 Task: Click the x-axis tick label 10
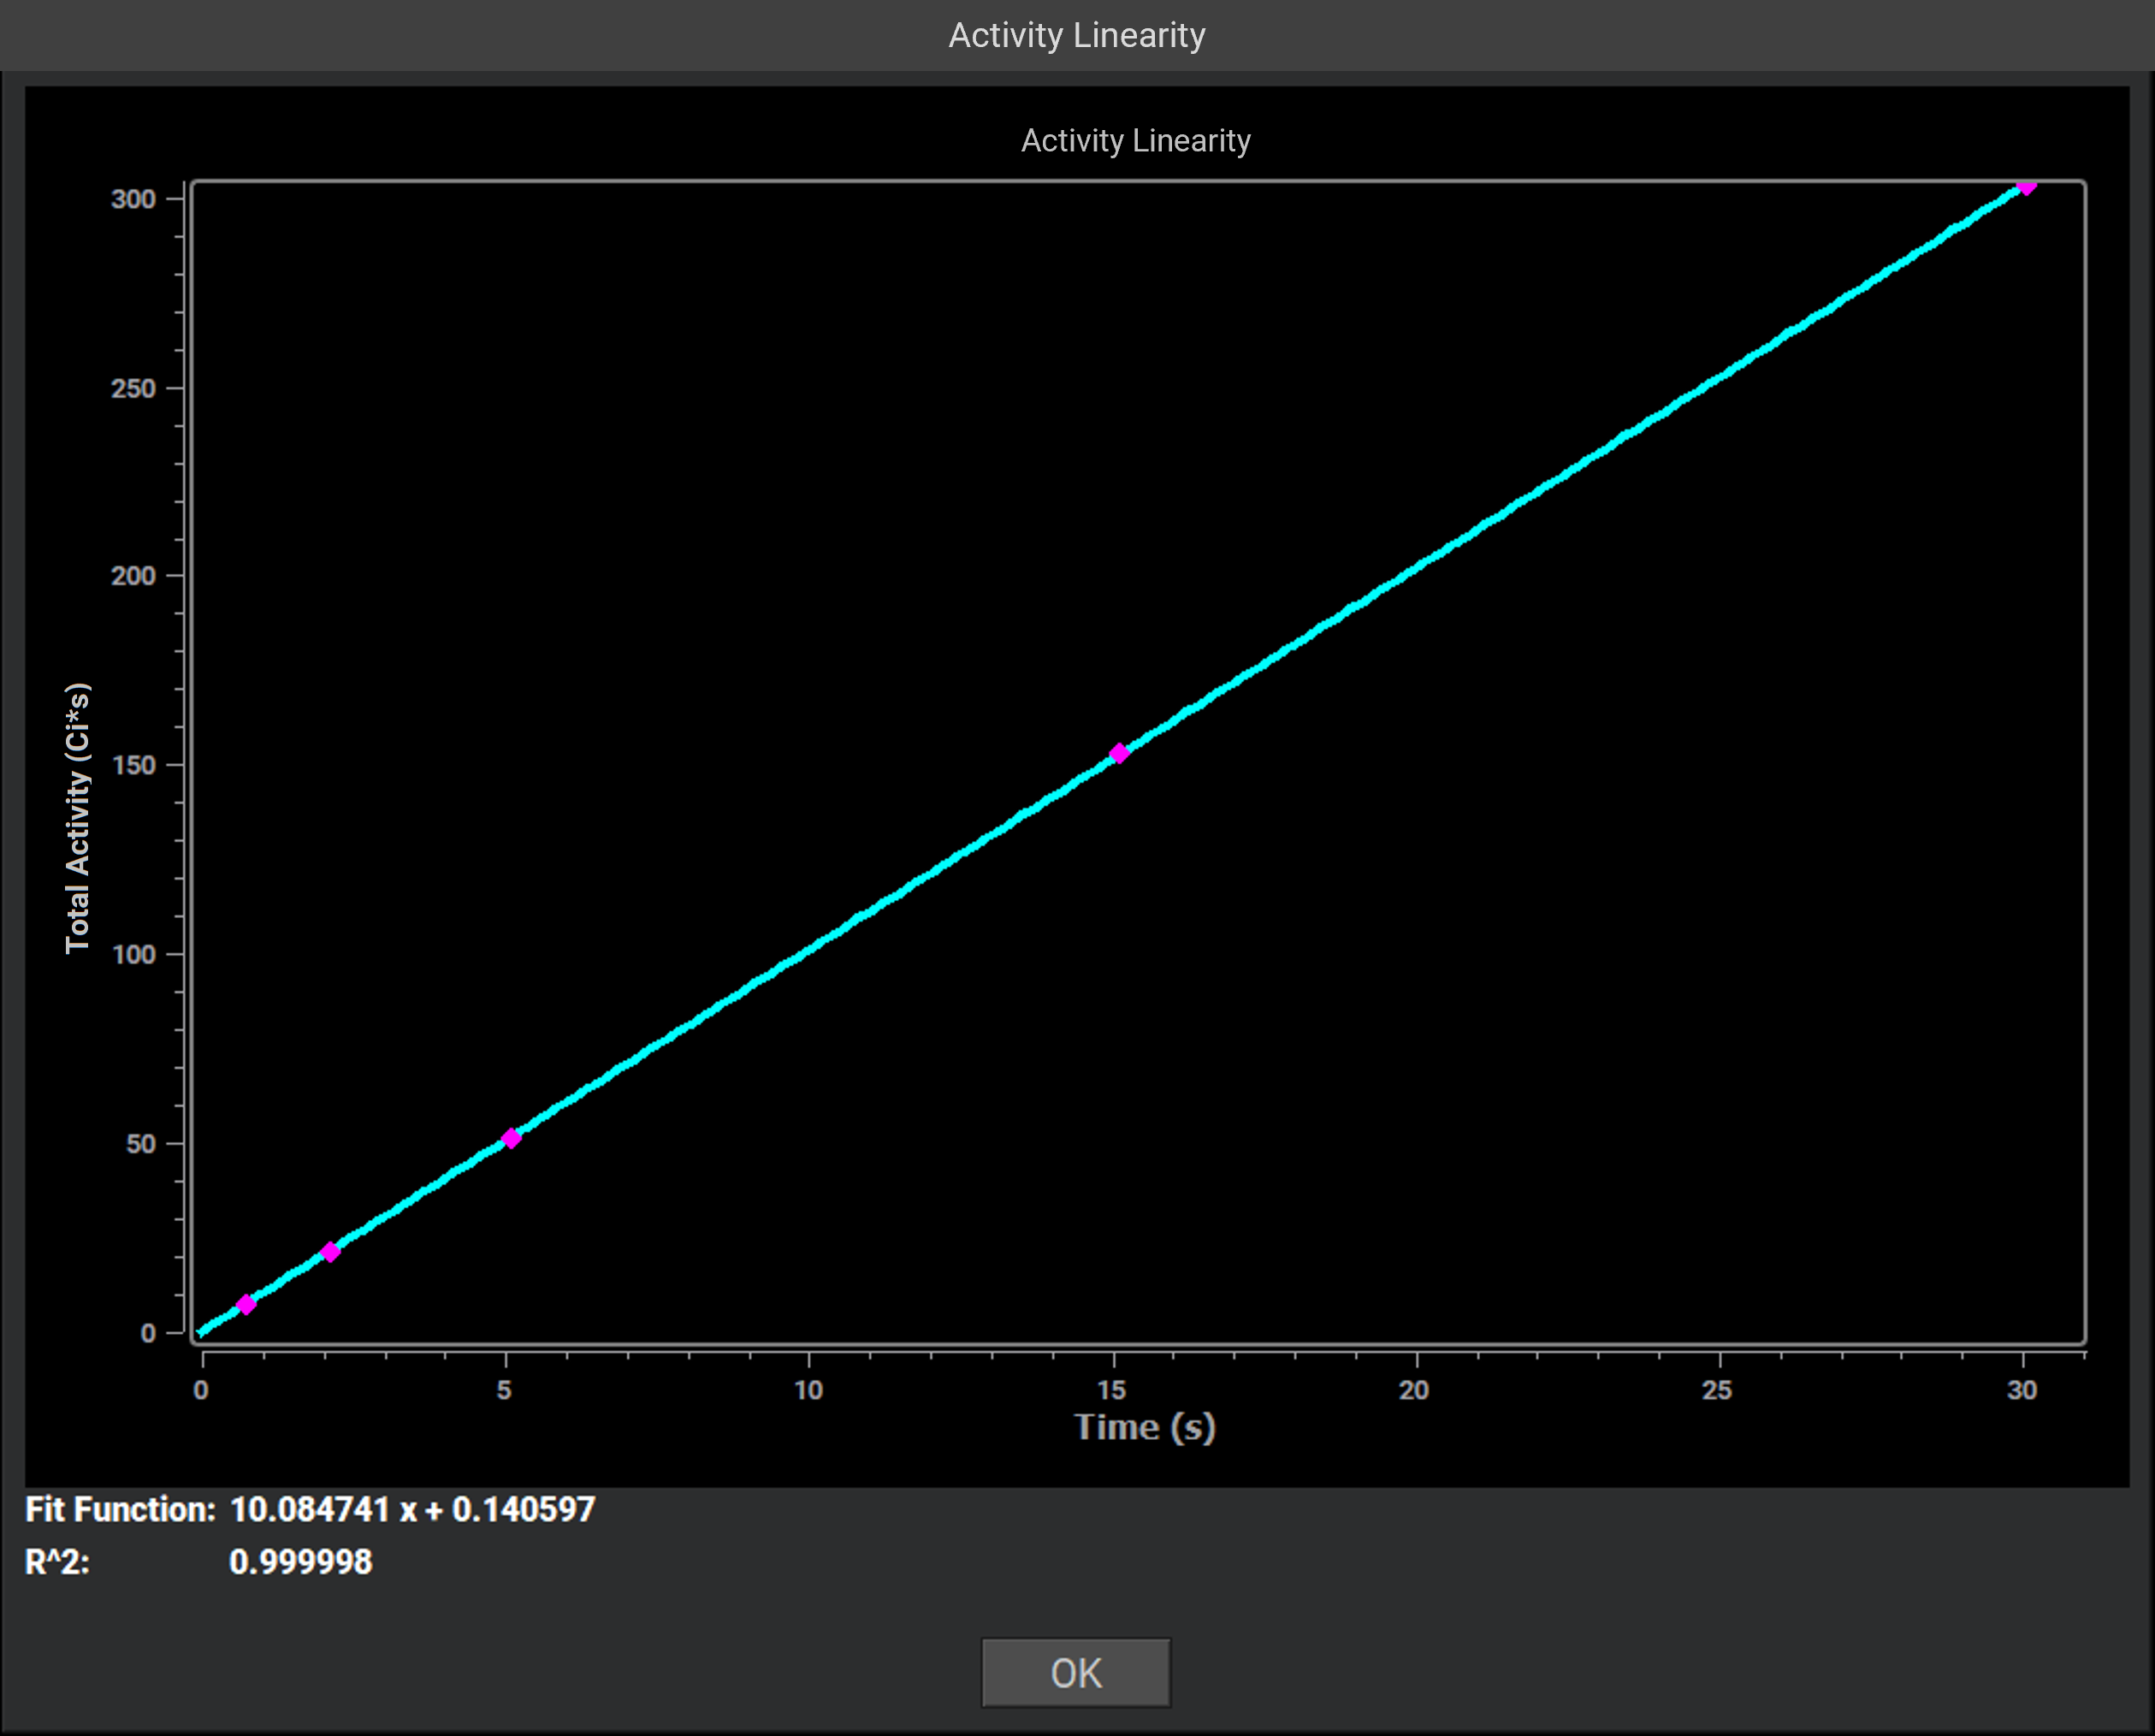[x=808, y=1390]
